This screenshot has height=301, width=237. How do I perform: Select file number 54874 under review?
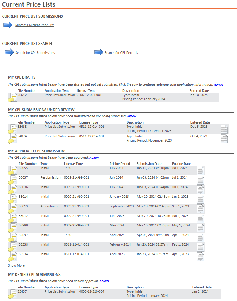[x=22, y=136]
